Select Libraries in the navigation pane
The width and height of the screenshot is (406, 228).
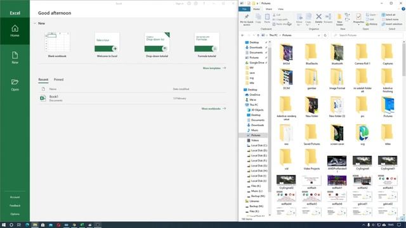pyautogui.click(x=254, y=201)
